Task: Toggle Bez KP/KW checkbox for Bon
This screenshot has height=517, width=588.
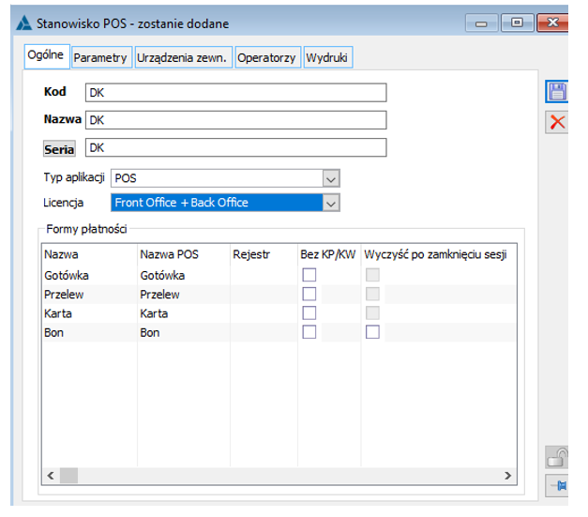Action: (x=309, y=332)
